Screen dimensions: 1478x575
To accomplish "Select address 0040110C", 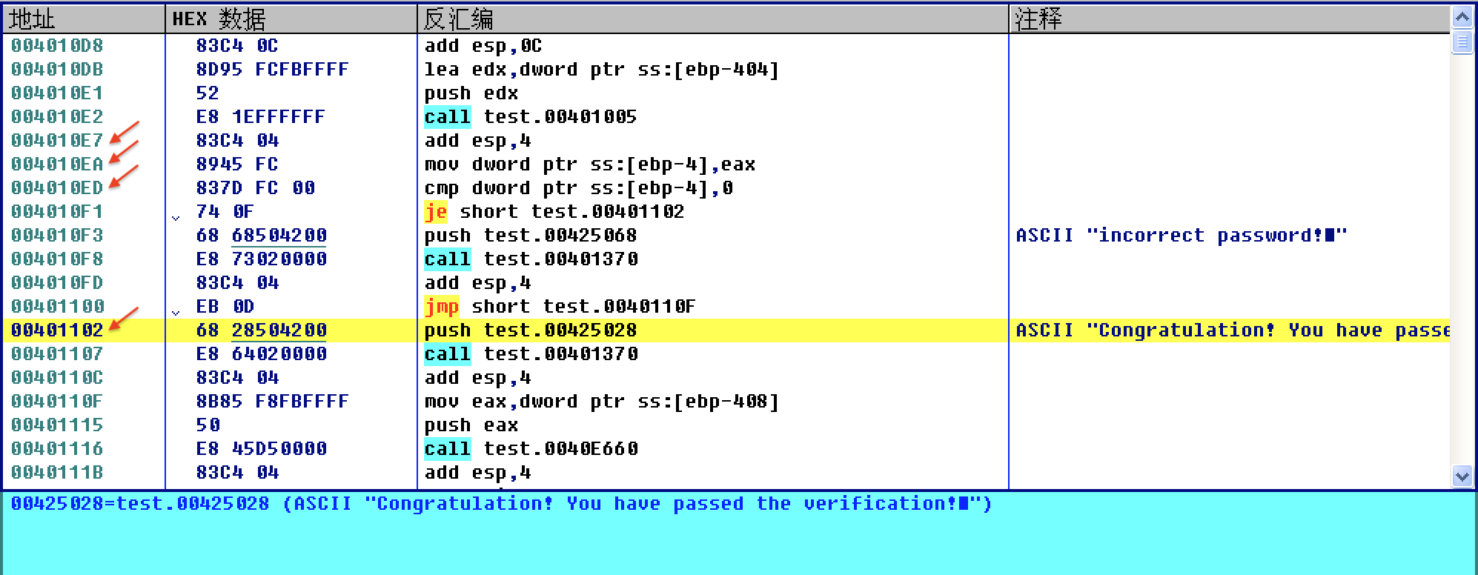I will point(57,378).
